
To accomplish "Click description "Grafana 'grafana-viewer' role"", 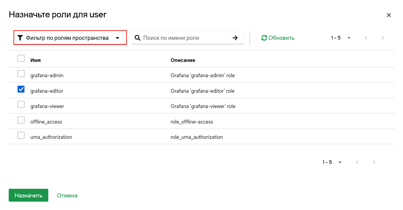I will pyautogui.click(x=203, y=106).
